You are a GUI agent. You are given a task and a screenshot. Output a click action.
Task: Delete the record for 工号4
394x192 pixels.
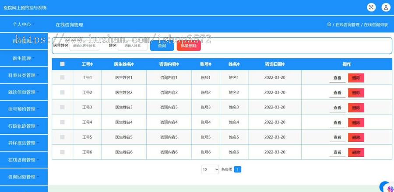coord(356,122)
